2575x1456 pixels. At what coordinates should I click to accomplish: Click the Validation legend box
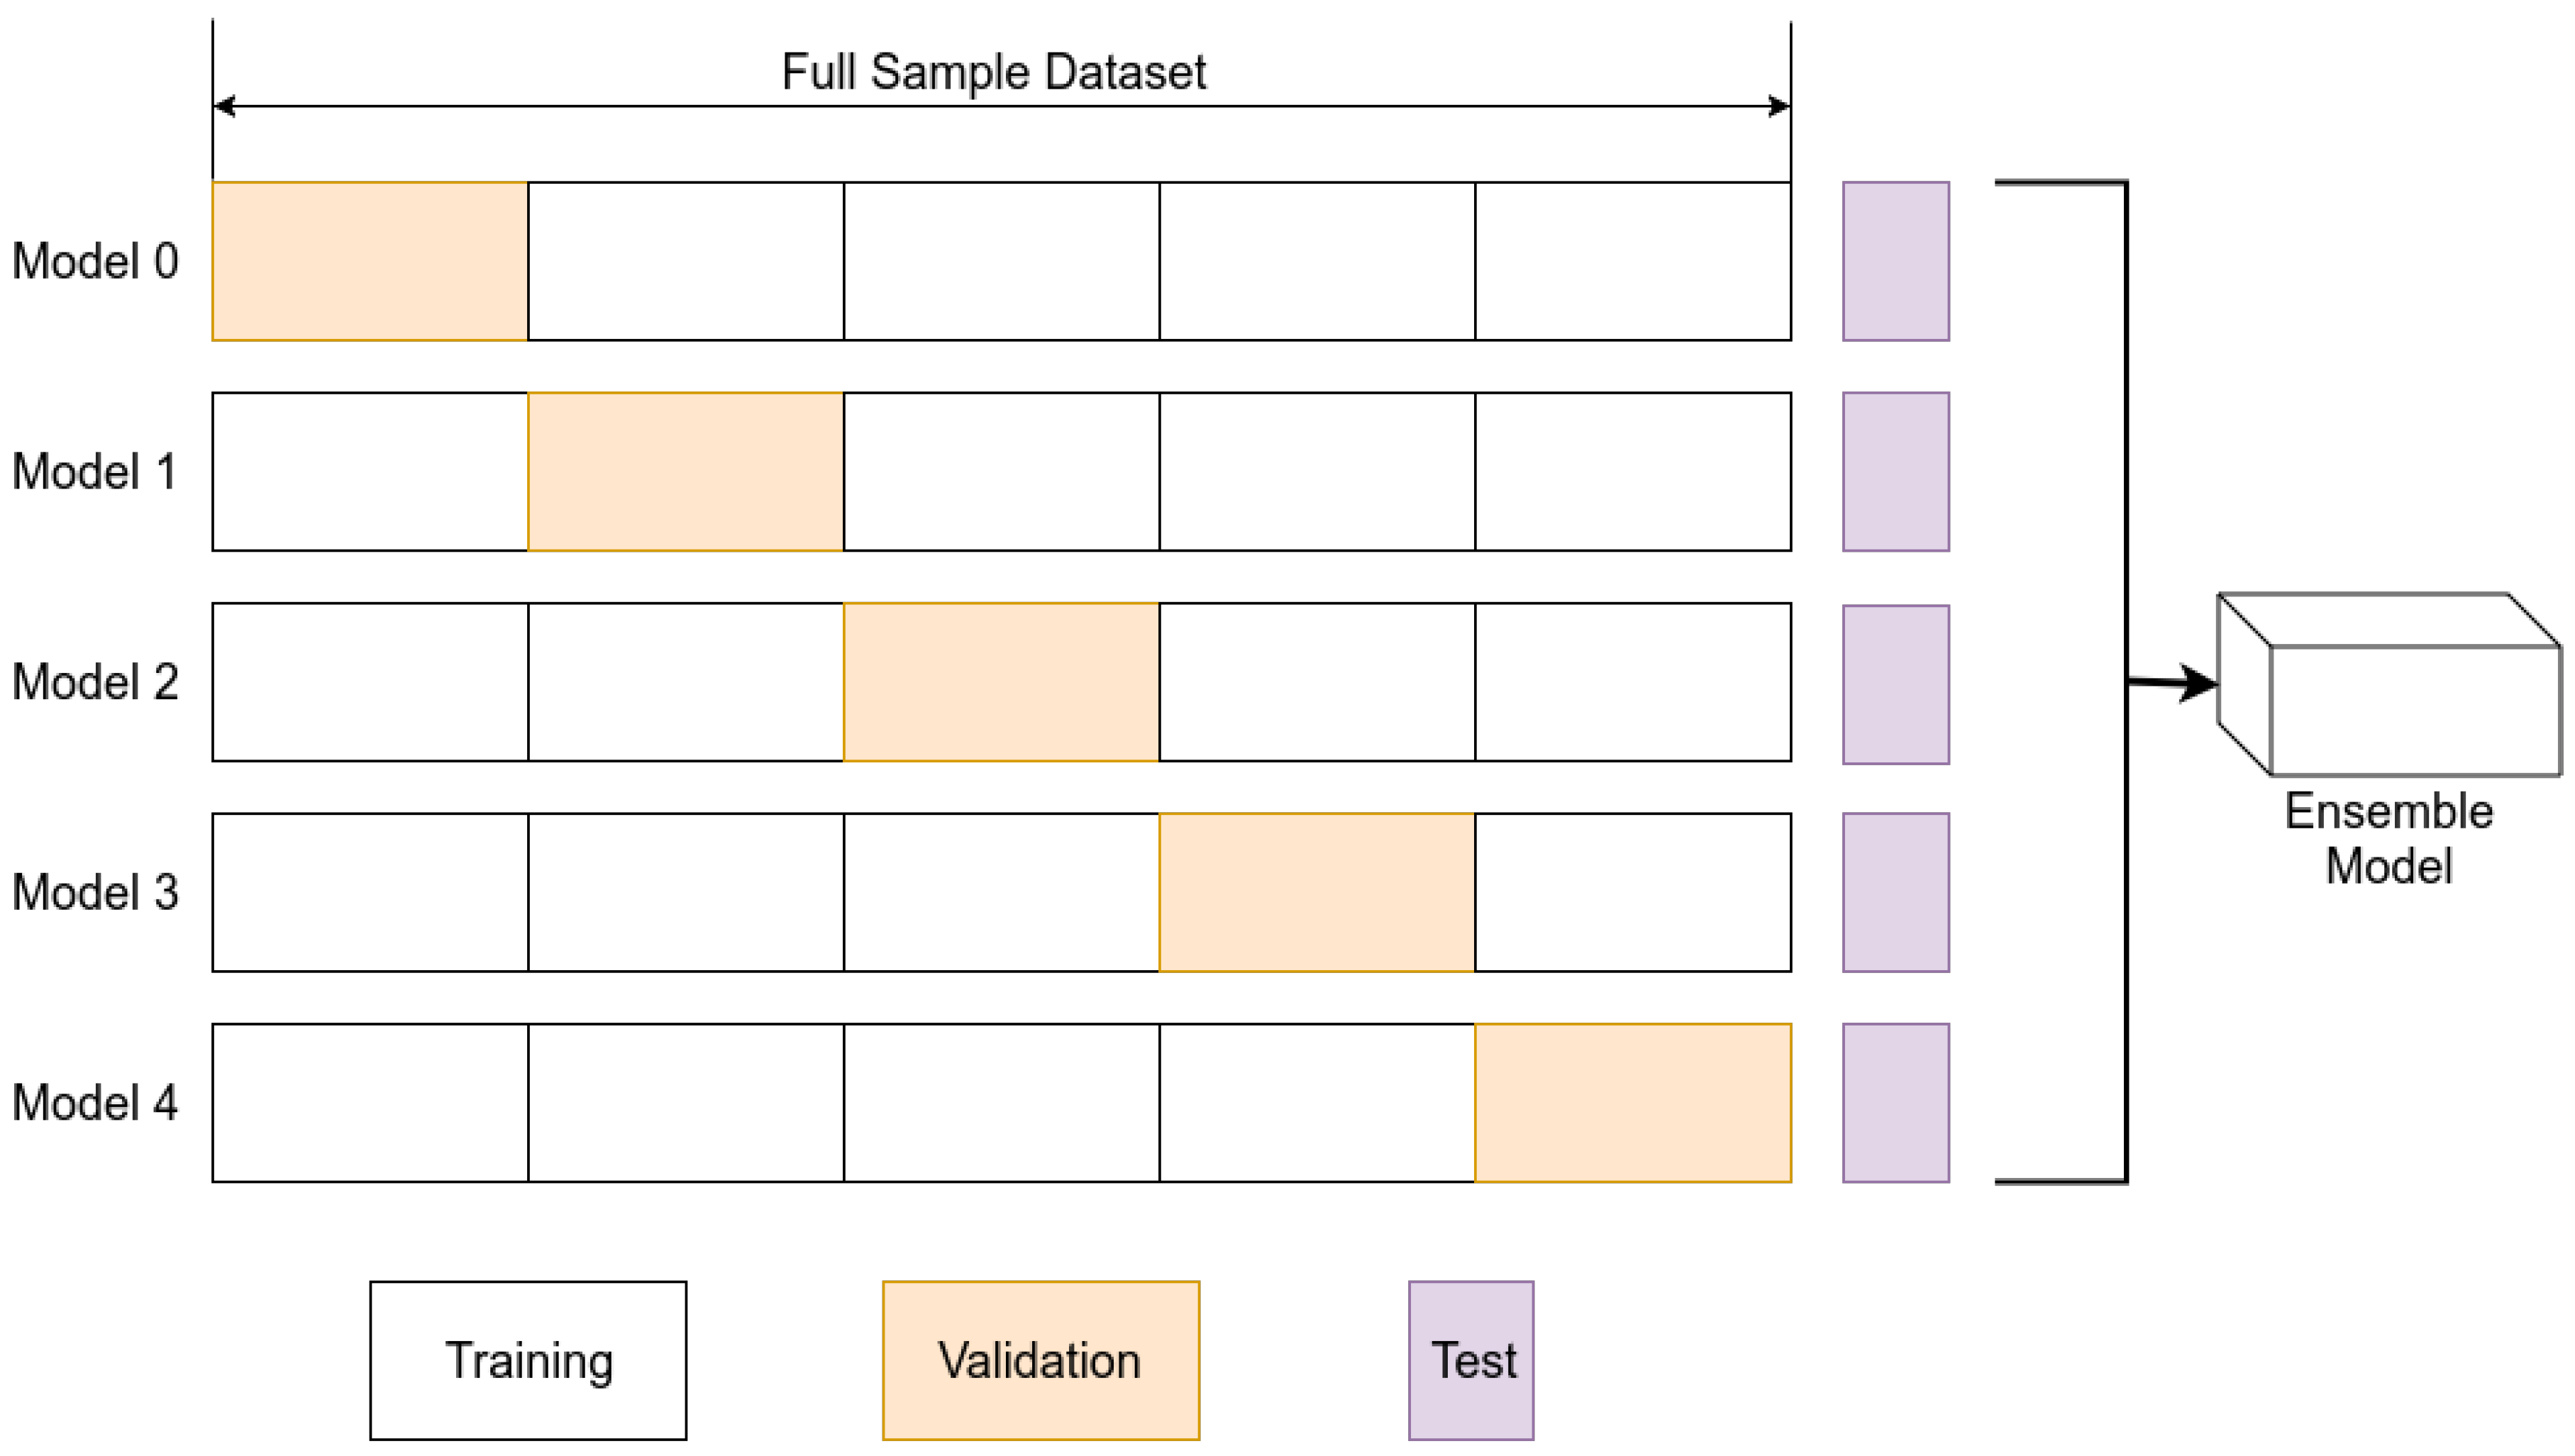[x=1040, y=1360]
